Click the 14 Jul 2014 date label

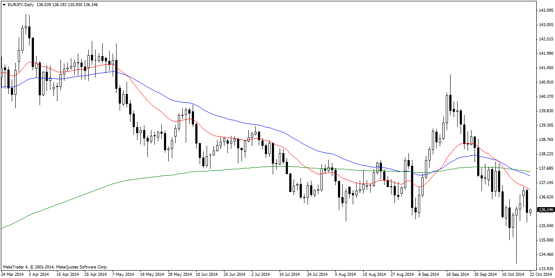click(289, 275)
